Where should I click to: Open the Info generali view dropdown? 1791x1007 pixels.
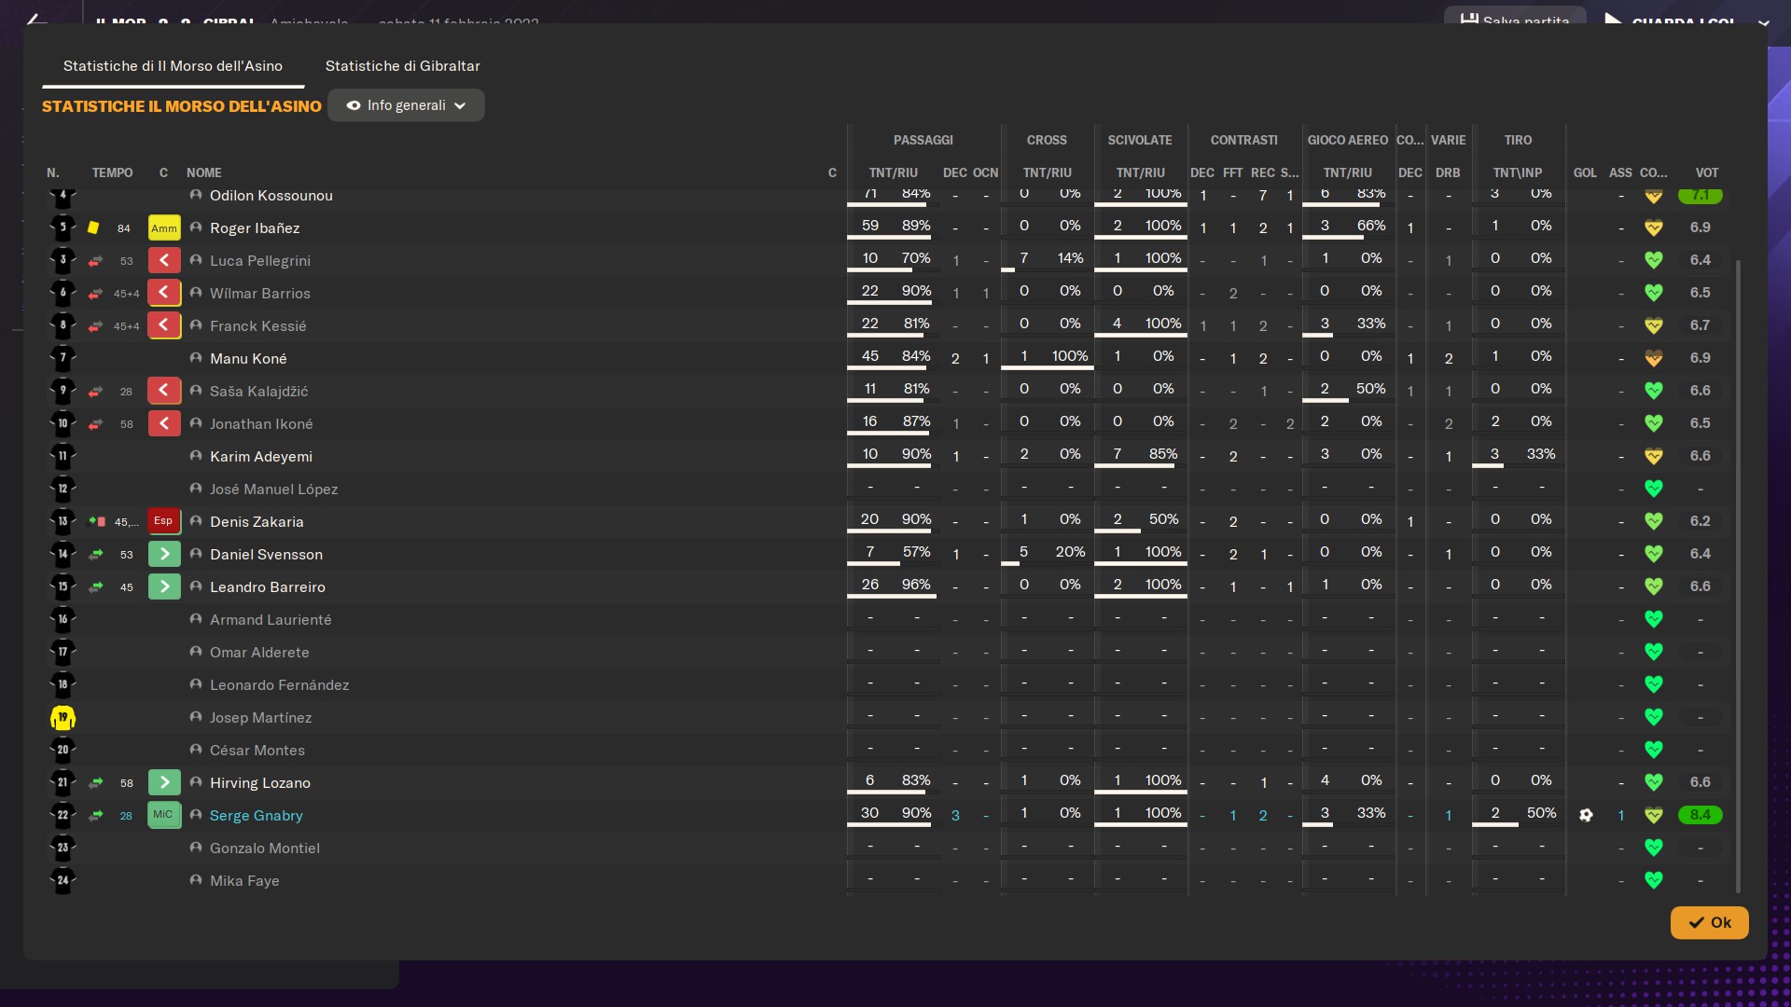click(x=406, y=105)
